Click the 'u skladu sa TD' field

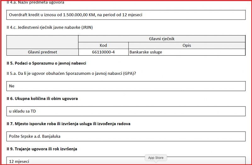(x=126, y=111)
